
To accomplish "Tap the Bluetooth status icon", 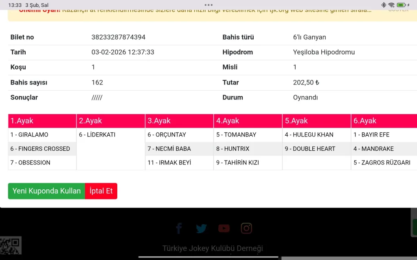I will point(383,5).
